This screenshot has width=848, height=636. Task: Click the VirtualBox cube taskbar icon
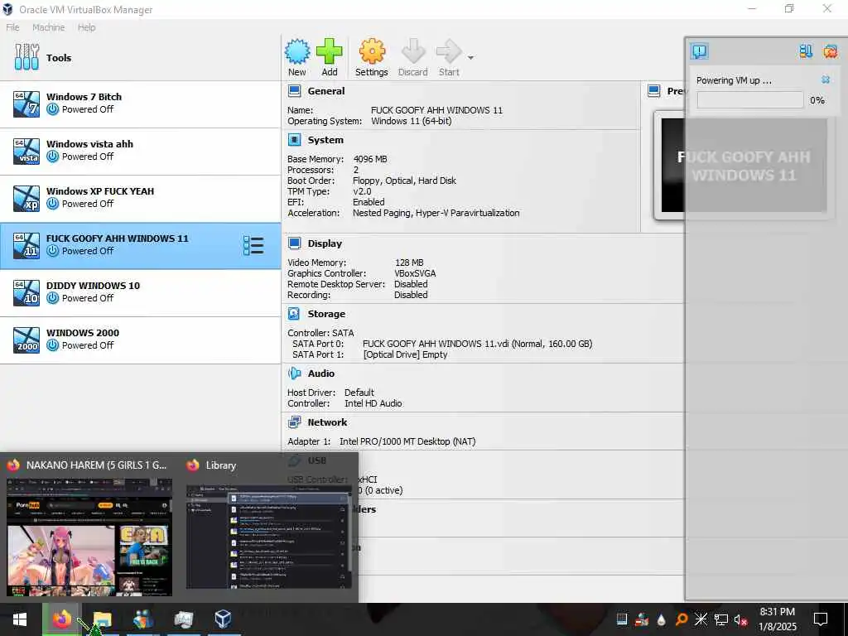(223, 619)
